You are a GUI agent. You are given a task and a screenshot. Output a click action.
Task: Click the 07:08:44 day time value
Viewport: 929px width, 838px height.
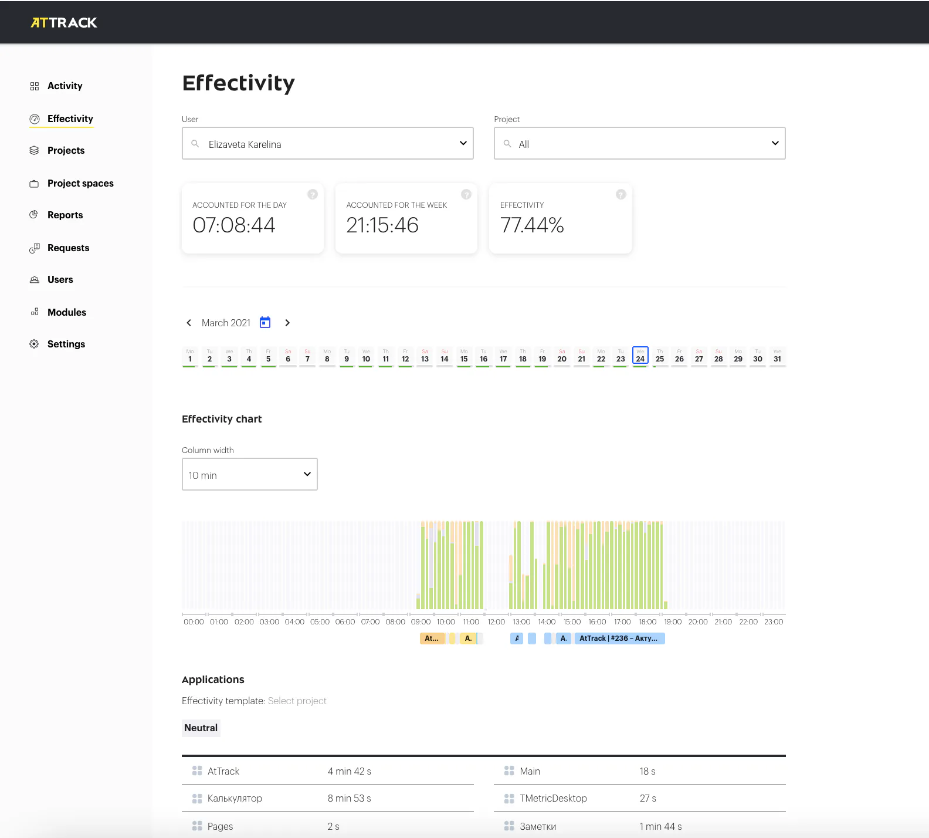(234, 225)
